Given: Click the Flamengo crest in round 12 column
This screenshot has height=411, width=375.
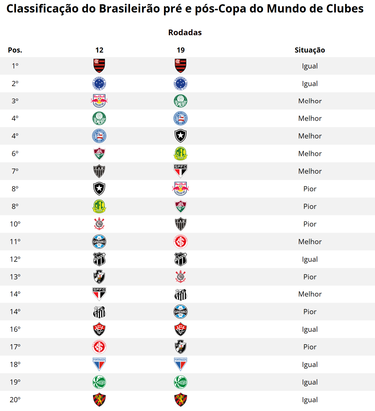Looking at the screenshot, I should click(99, 66).
